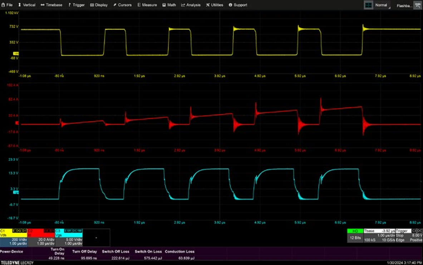Click the 222.614 µJ Switch Off Loss value
Screen dimensions: 423x265
click(x=120, y=258)
